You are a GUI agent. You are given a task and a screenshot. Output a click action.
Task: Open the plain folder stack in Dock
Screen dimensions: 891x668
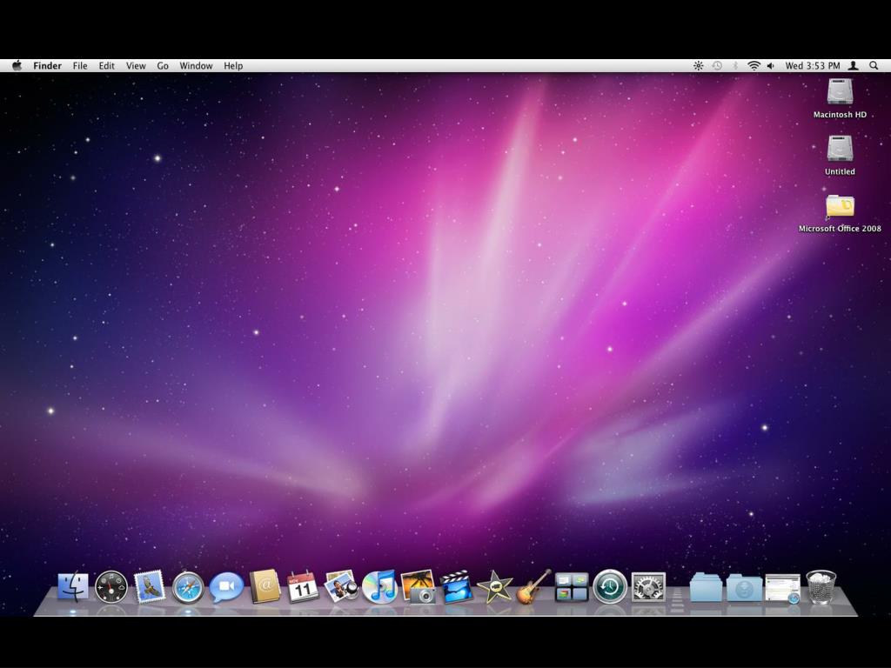click(x=707, y=588)
